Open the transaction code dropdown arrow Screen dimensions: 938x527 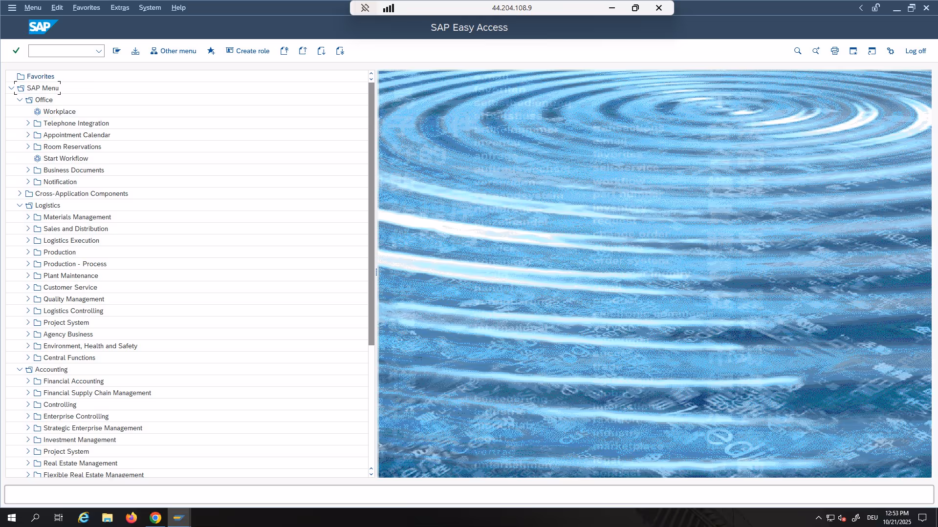pos(98,51)
